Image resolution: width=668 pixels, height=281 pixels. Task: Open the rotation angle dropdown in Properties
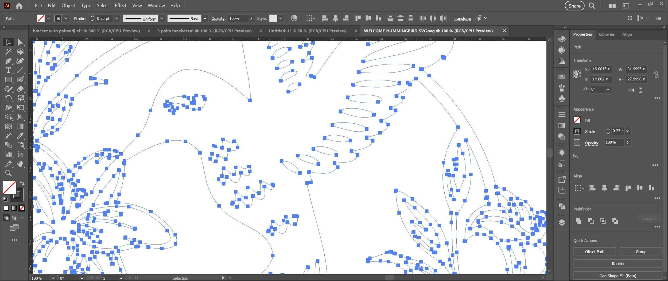(x=608, y=89)
